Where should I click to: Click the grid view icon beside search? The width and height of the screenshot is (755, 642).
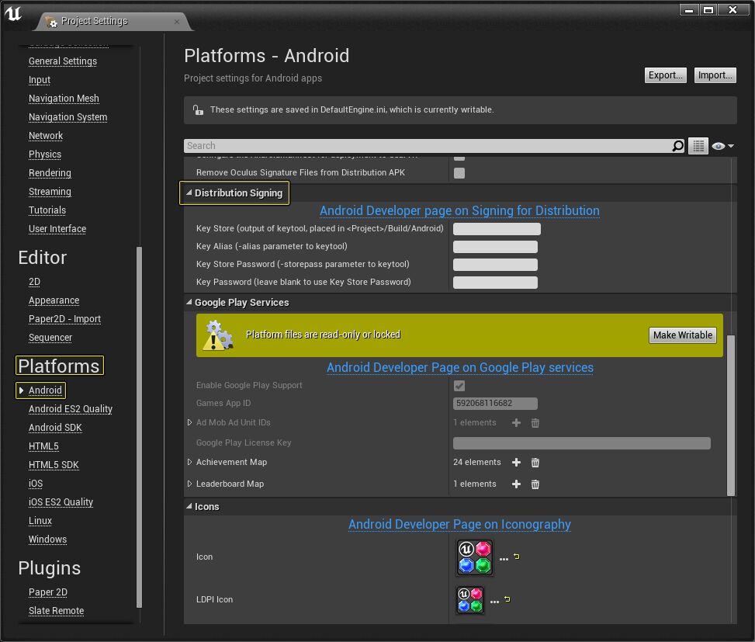click(698, 146)
